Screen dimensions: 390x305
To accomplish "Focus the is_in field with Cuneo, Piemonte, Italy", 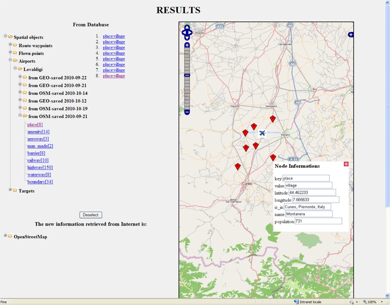I will pos(307,207).
